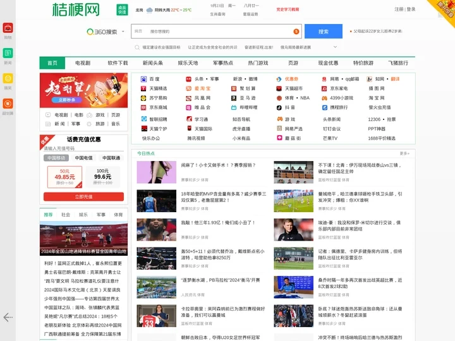Open the 电视剧 navigation tab
The width and height of the screenshot is (455, 341).
pyautogui.click(x=83, y=63)
